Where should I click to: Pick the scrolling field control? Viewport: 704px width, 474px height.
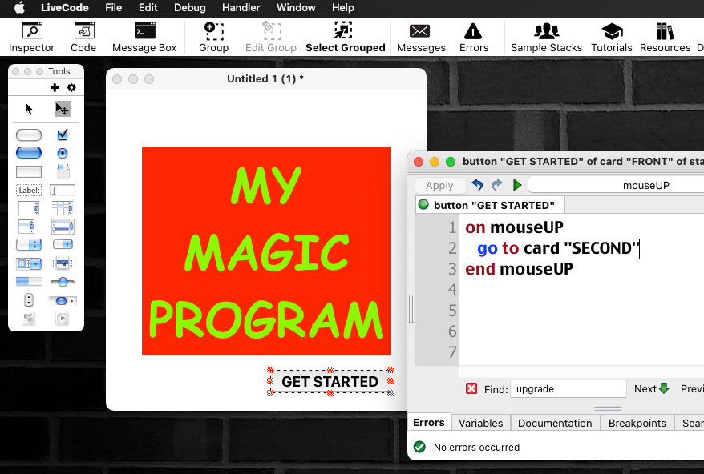[29, 208]
